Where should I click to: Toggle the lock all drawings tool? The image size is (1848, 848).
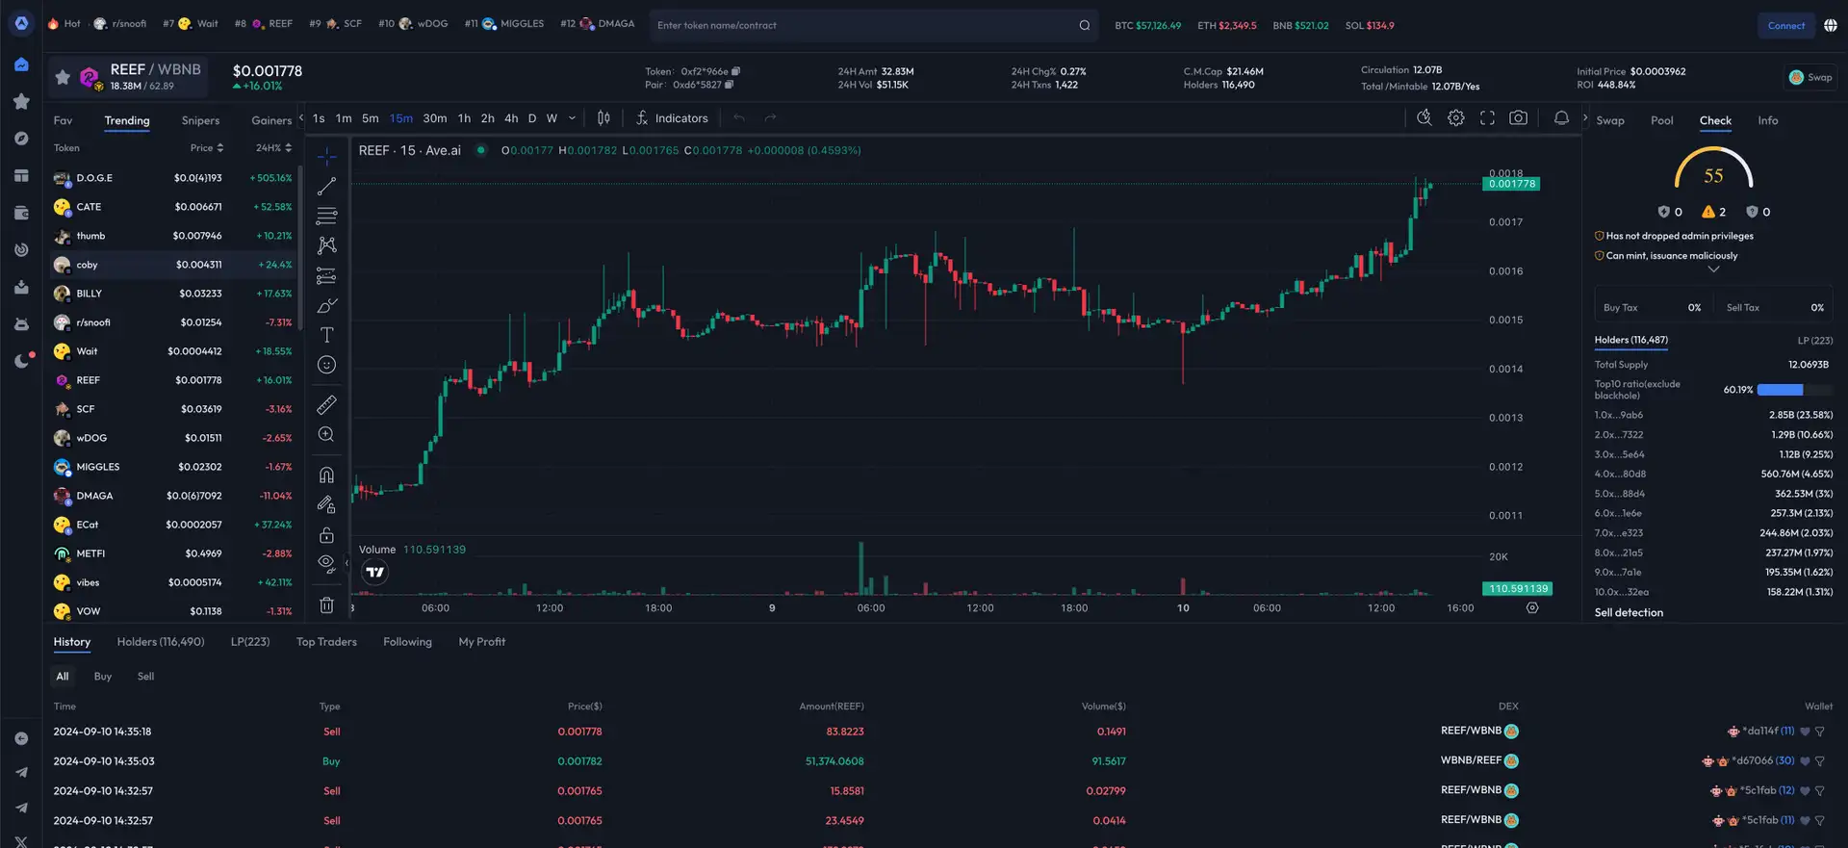tap(326, 535)
